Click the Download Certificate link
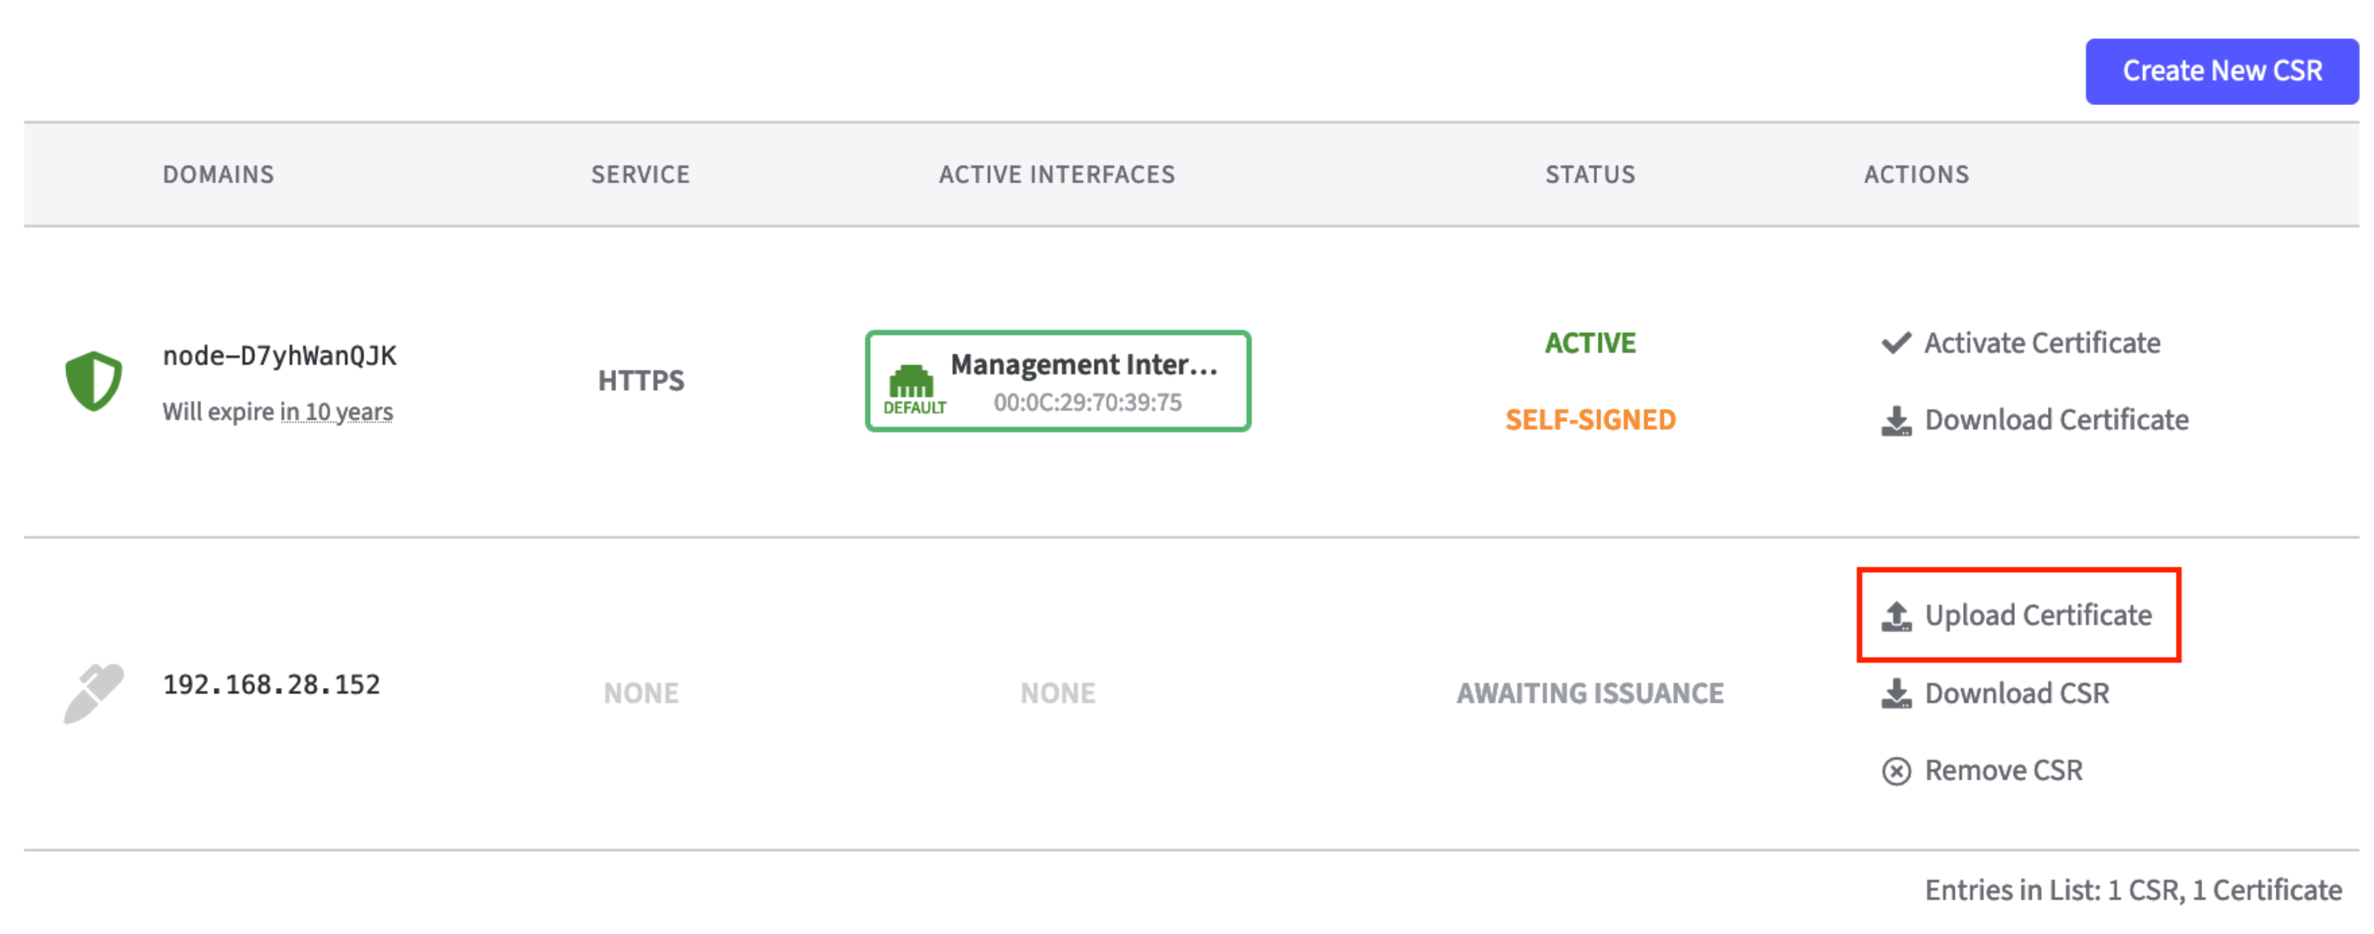 [x=2056, y=420]
